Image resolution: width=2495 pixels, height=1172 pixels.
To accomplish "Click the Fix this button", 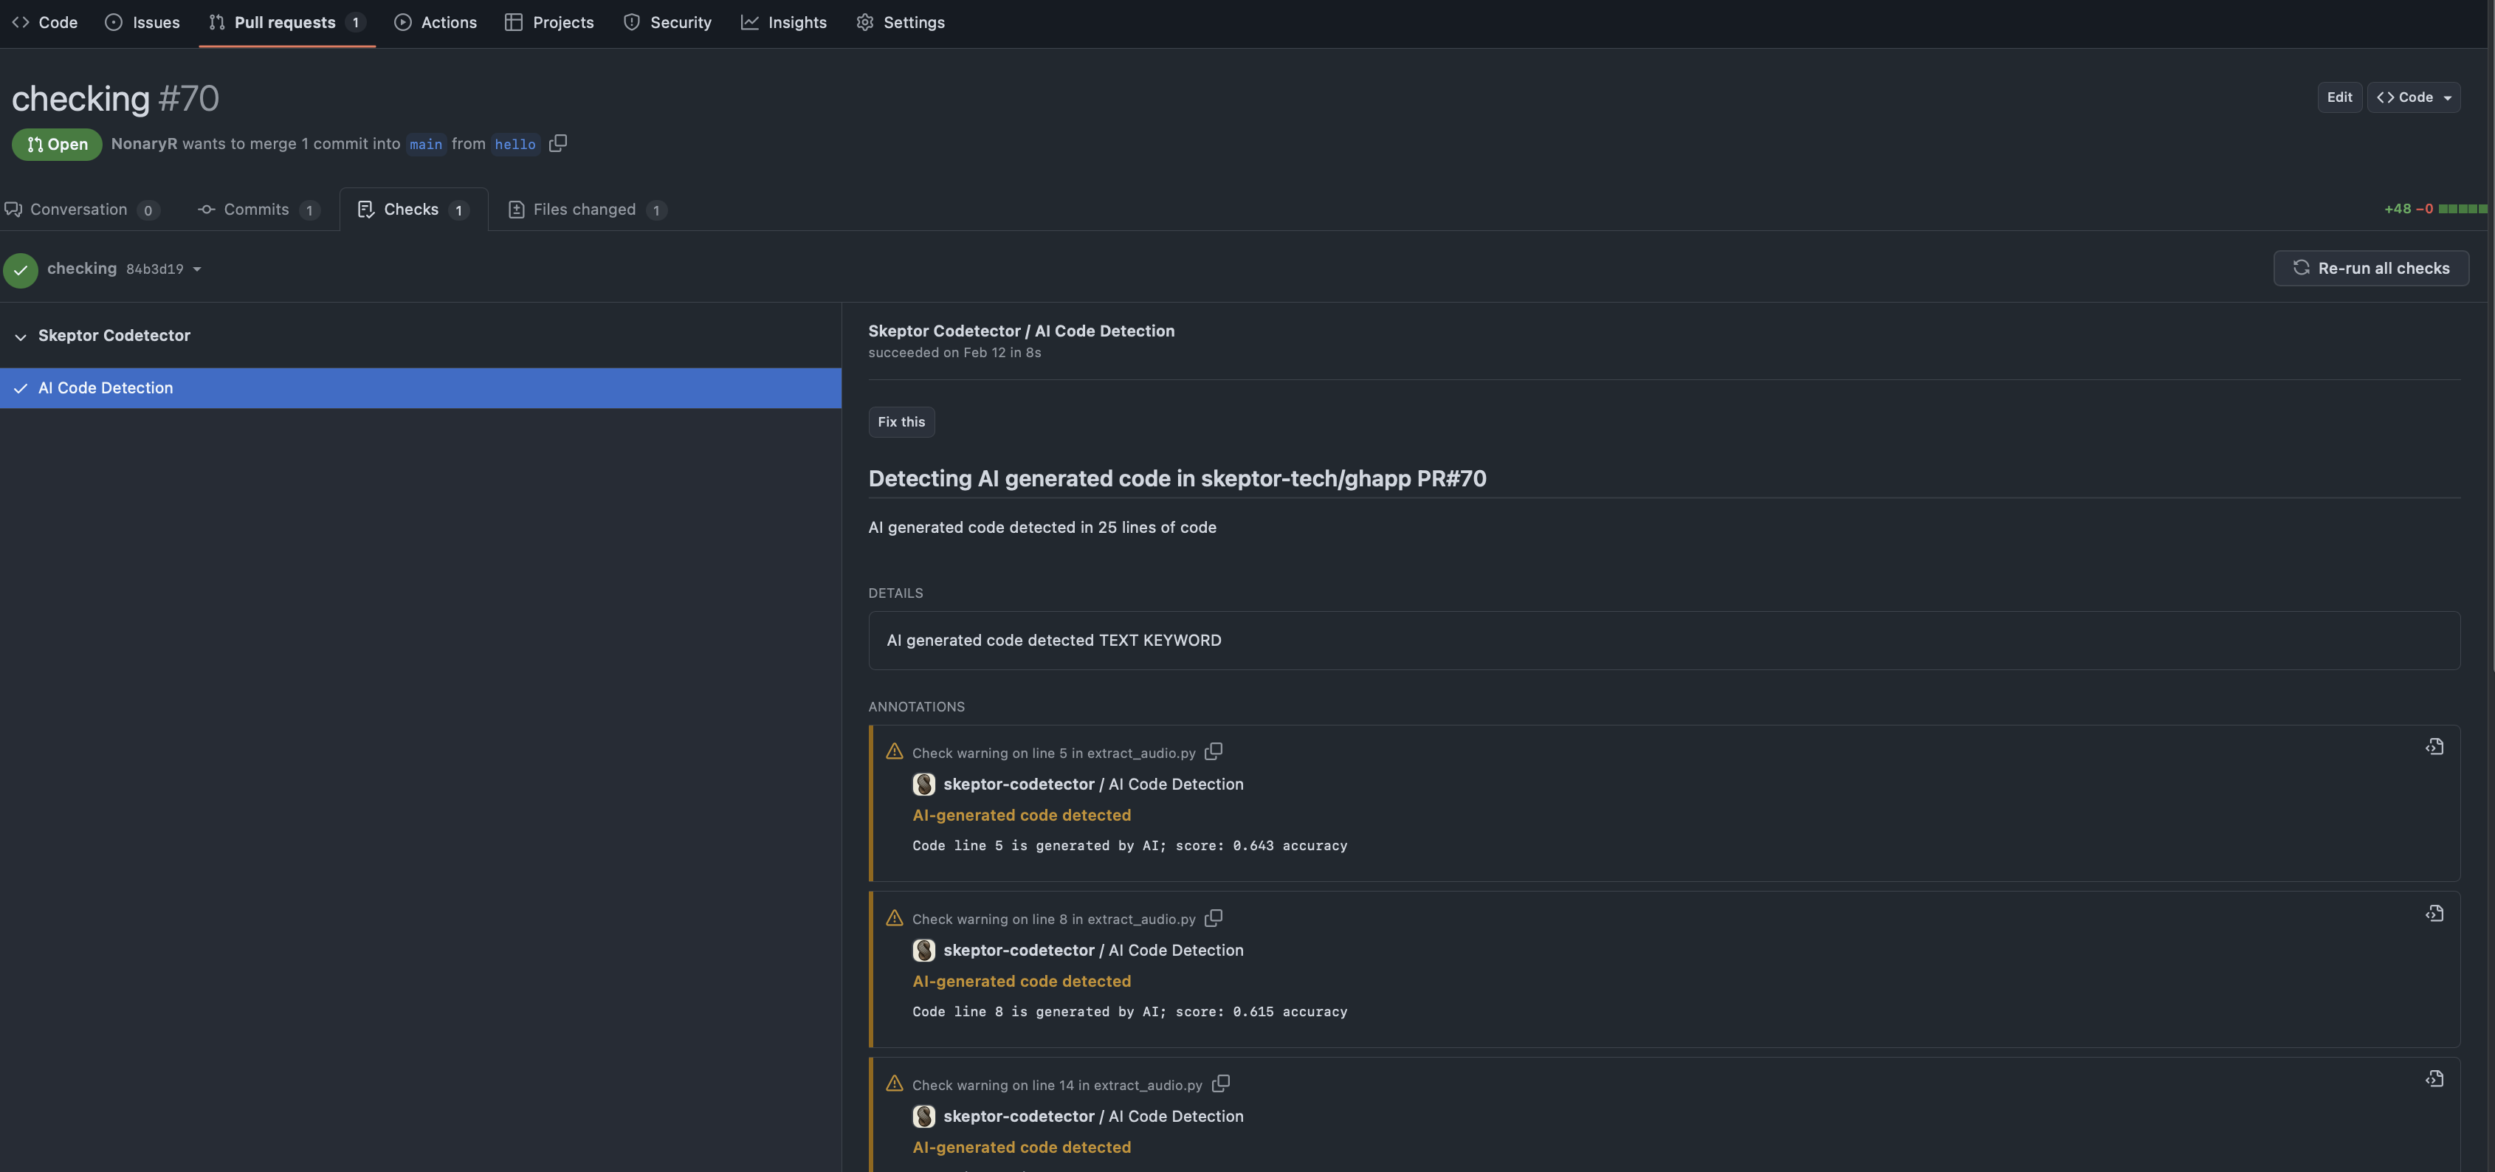I will coord(901,422).
